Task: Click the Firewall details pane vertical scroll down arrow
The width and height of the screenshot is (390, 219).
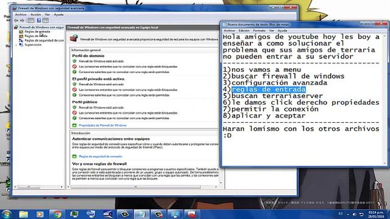Action: coord(221,183)
